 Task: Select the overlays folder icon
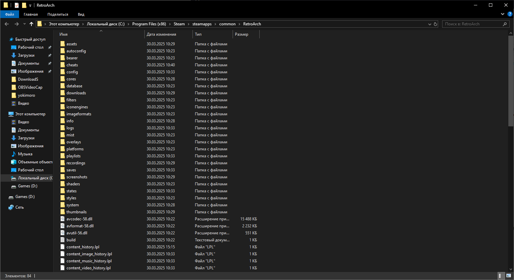[x=62, y=142]
